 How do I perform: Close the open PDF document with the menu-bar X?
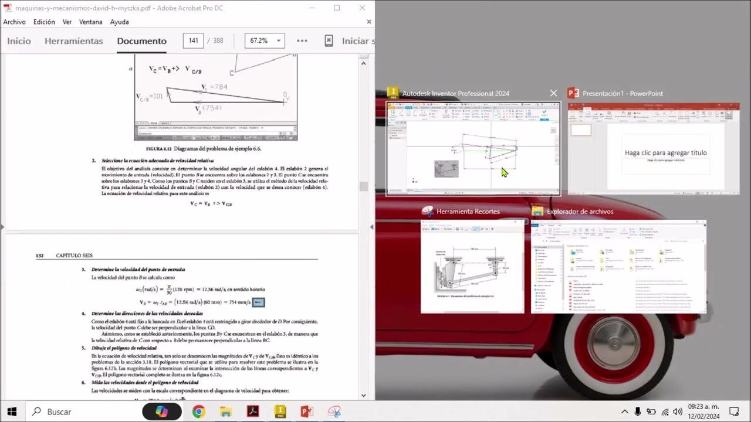(368, 22)
